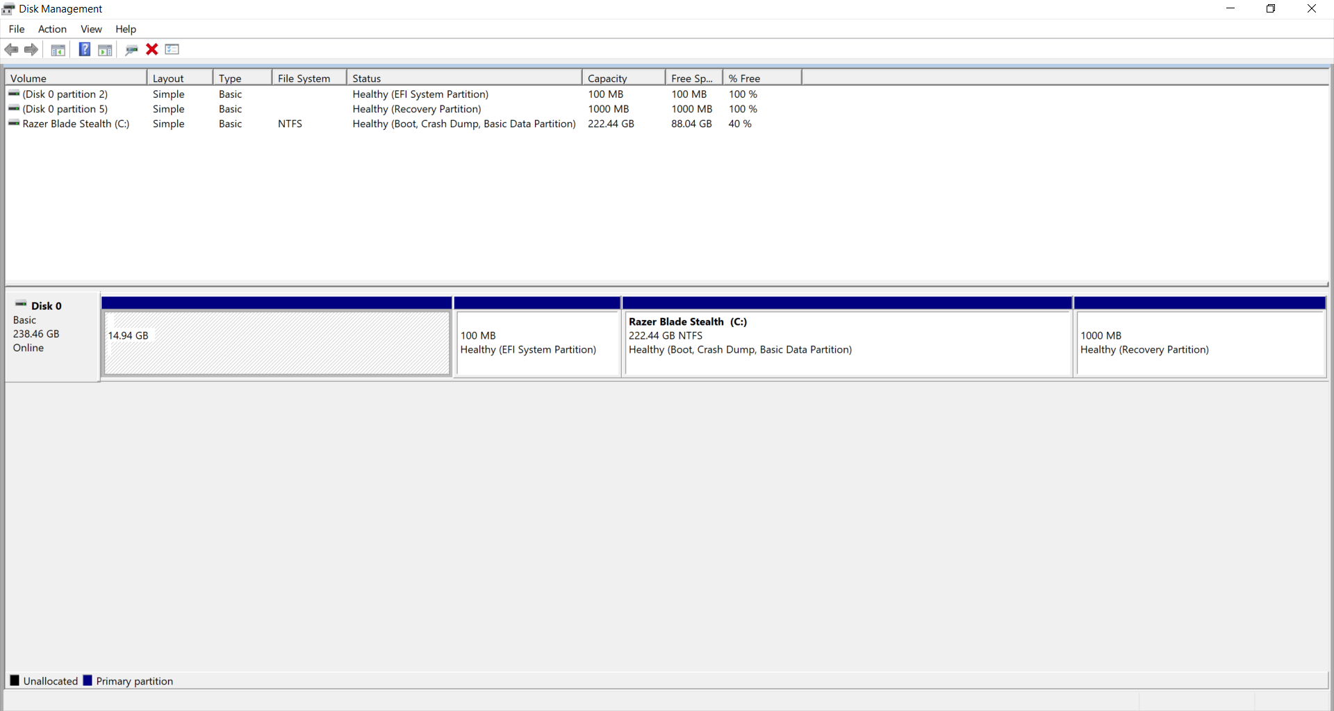Select the black Unallocated legend swatch
This screenshot has width=1334, height=711.
[15, 680]
